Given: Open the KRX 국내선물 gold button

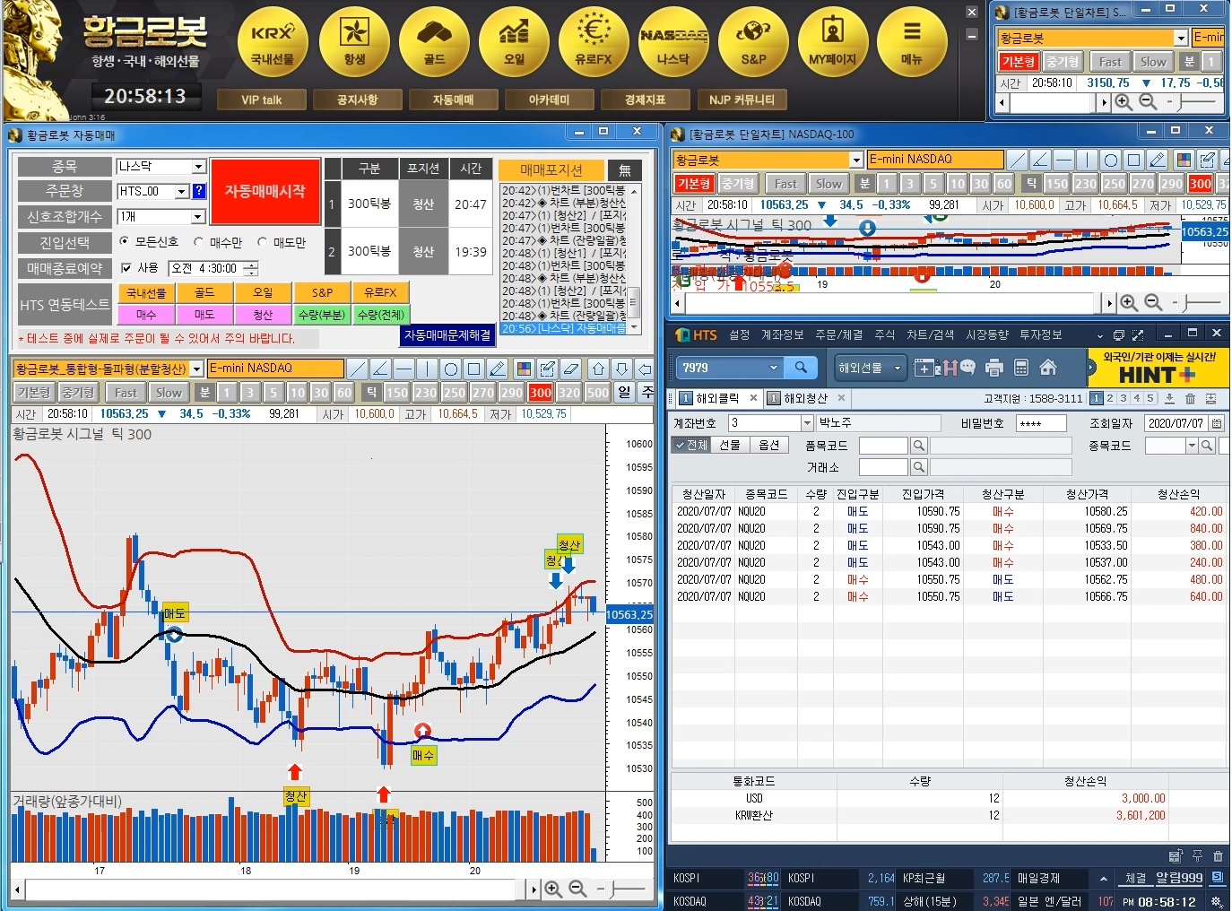Looking at the screenshot, I should tap(273, 42).
